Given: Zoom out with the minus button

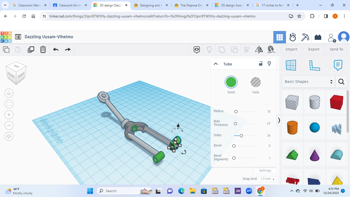Looking at the screenshot, I should (x=9, y=125).
